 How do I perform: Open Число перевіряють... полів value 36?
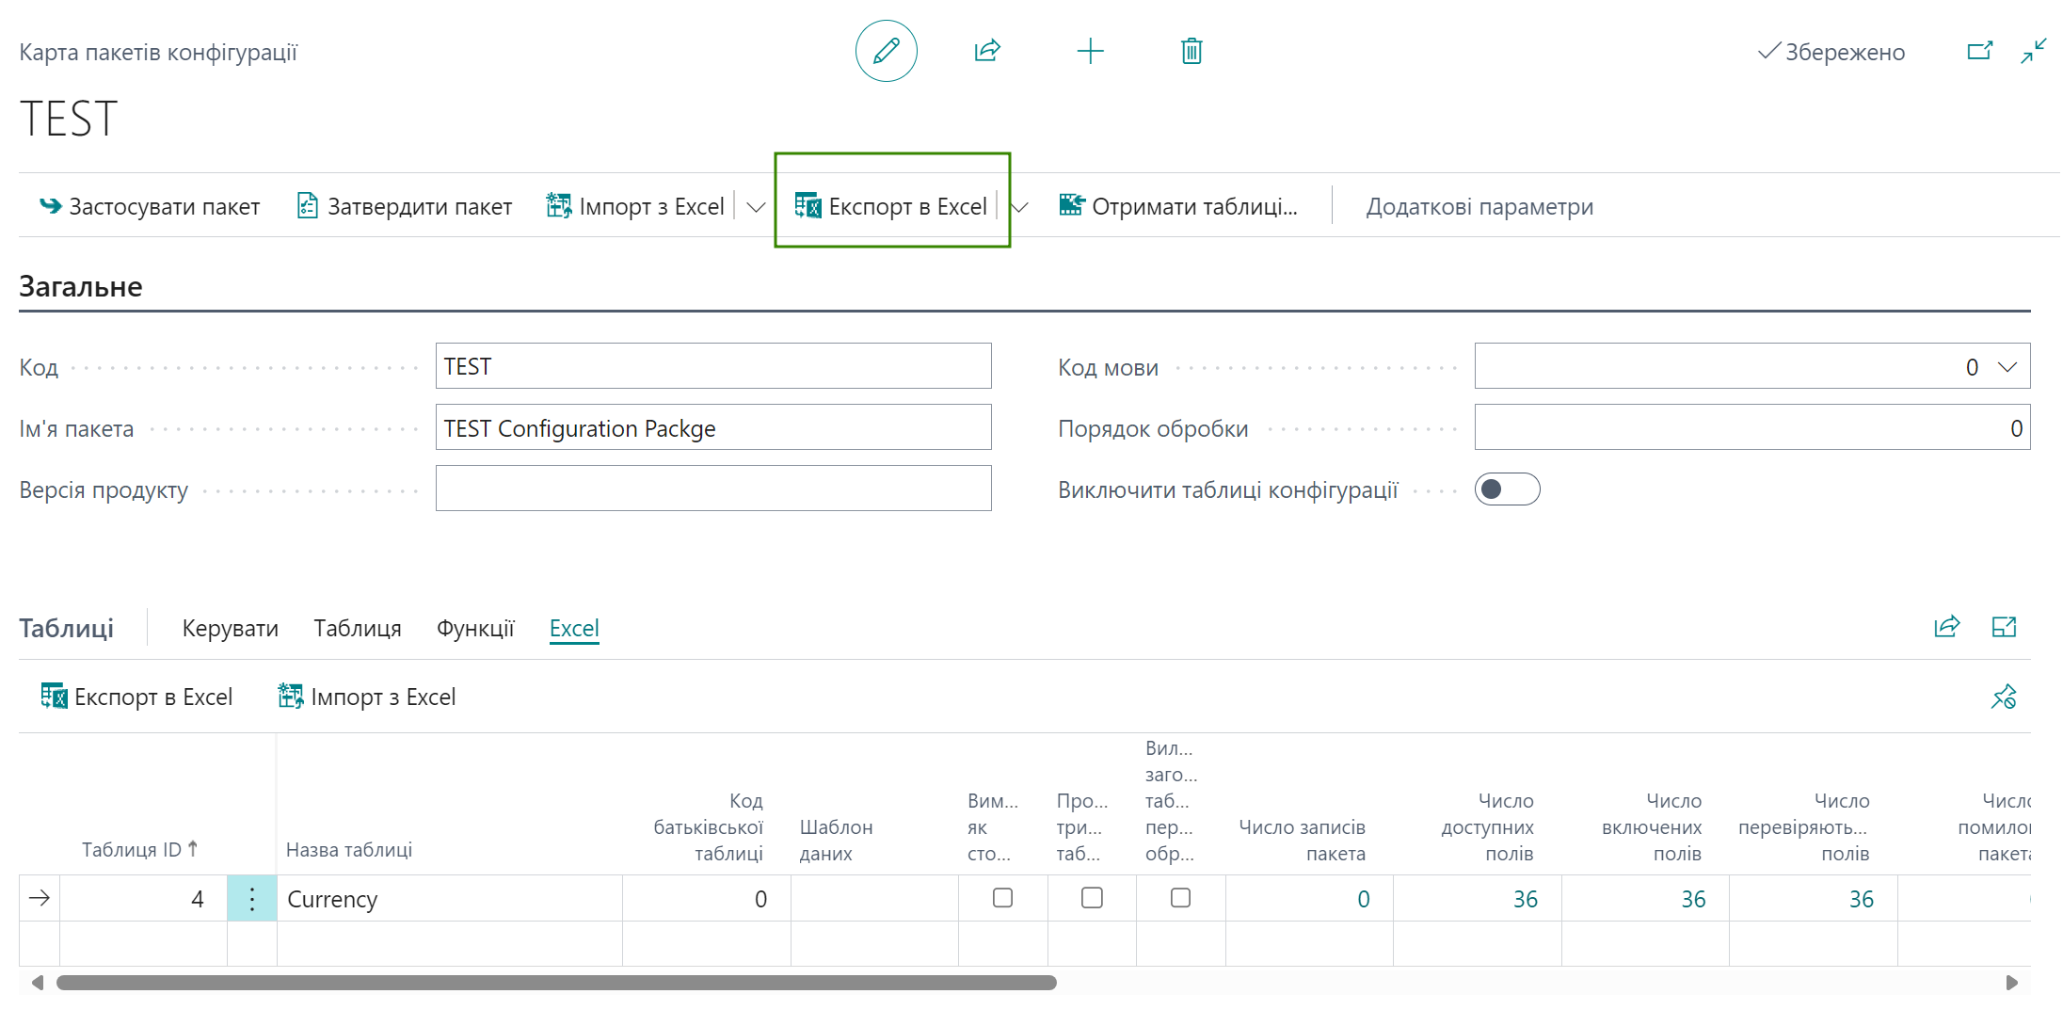coord(1862,899)
